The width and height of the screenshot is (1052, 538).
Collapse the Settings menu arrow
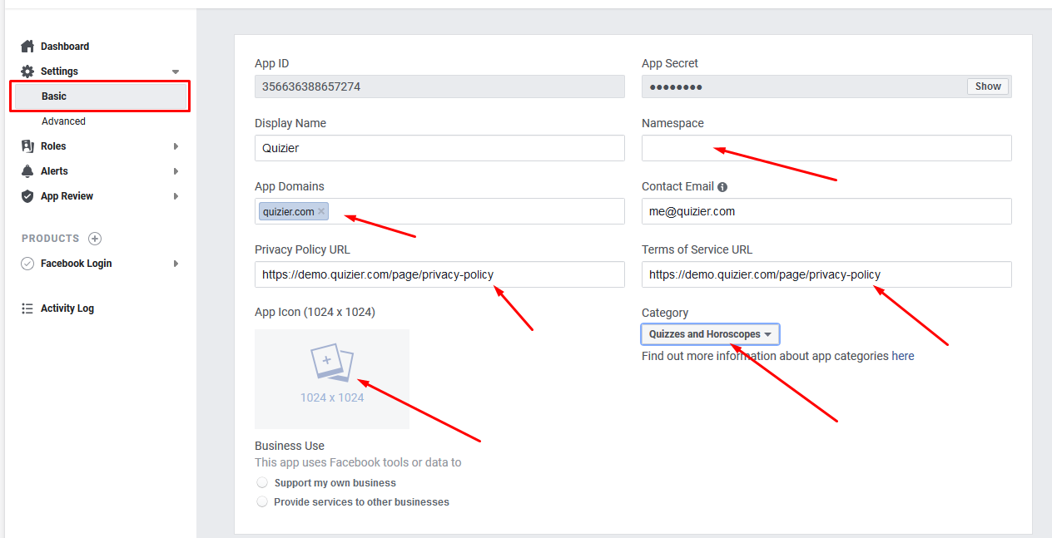point(176,72)
